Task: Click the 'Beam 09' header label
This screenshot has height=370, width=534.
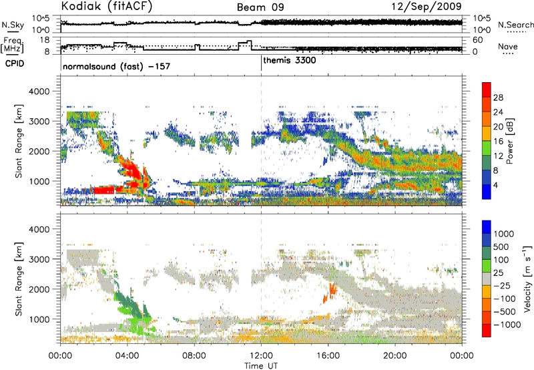Action: point(260,7)
